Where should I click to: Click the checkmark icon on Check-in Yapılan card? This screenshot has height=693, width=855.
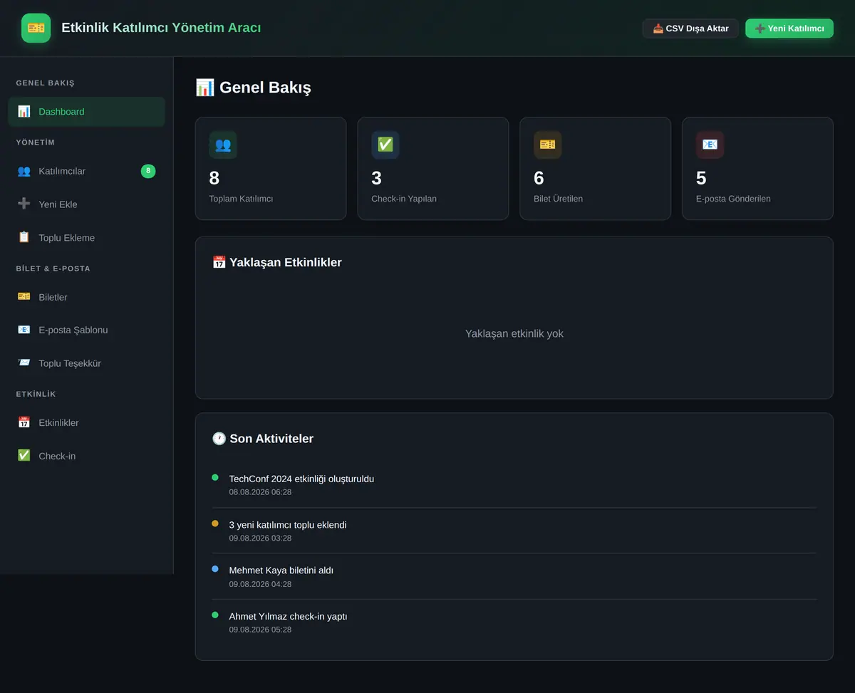(x=385, y=145)
